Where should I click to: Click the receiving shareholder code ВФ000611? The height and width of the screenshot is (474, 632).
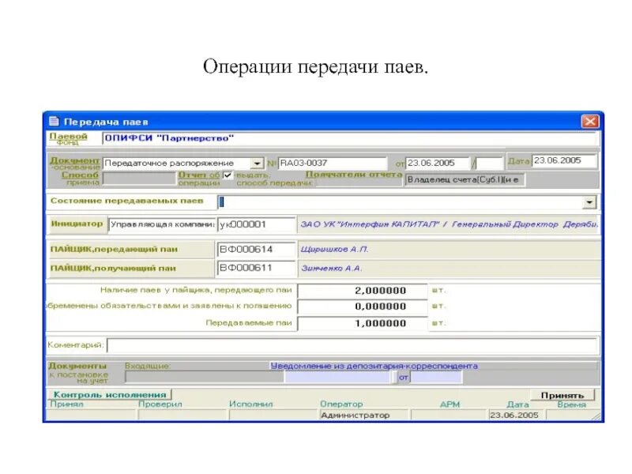(256, 268)
